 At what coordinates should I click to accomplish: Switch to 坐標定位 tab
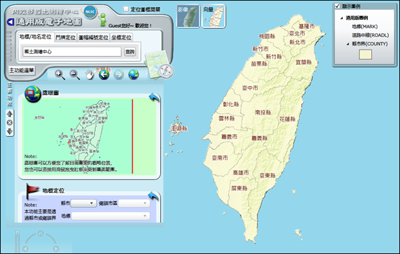122,37
